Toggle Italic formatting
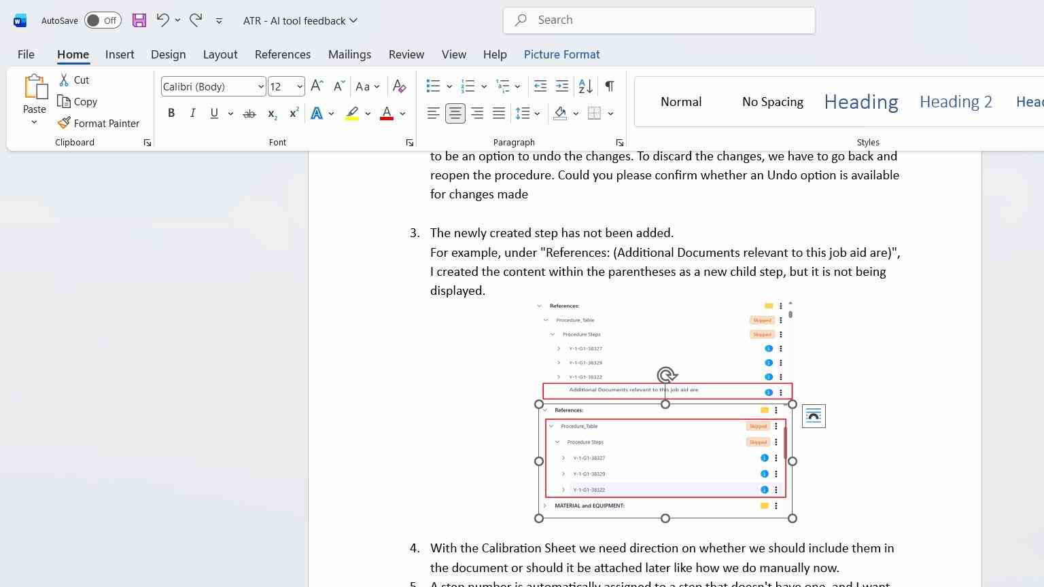This screenshot has width=1044, height=587. point(193,113)
